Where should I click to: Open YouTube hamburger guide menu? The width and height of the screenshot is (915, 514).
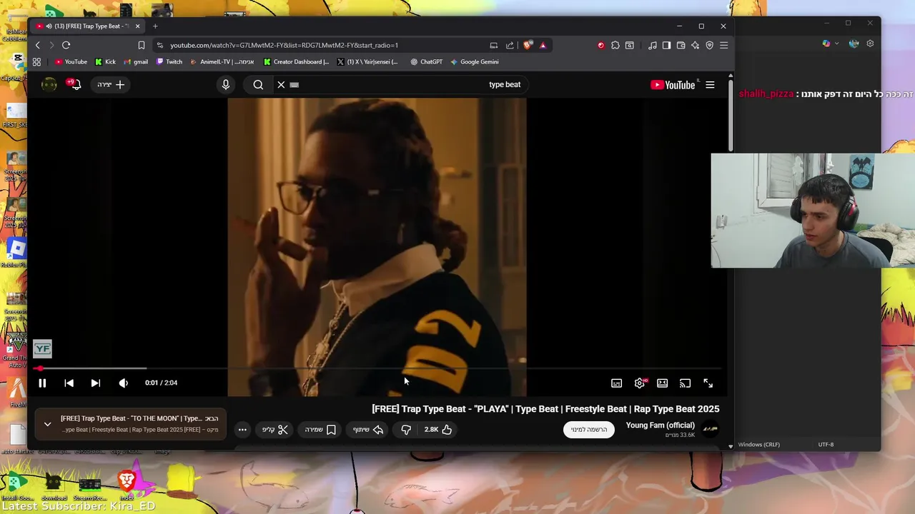(x=710, y=85)
